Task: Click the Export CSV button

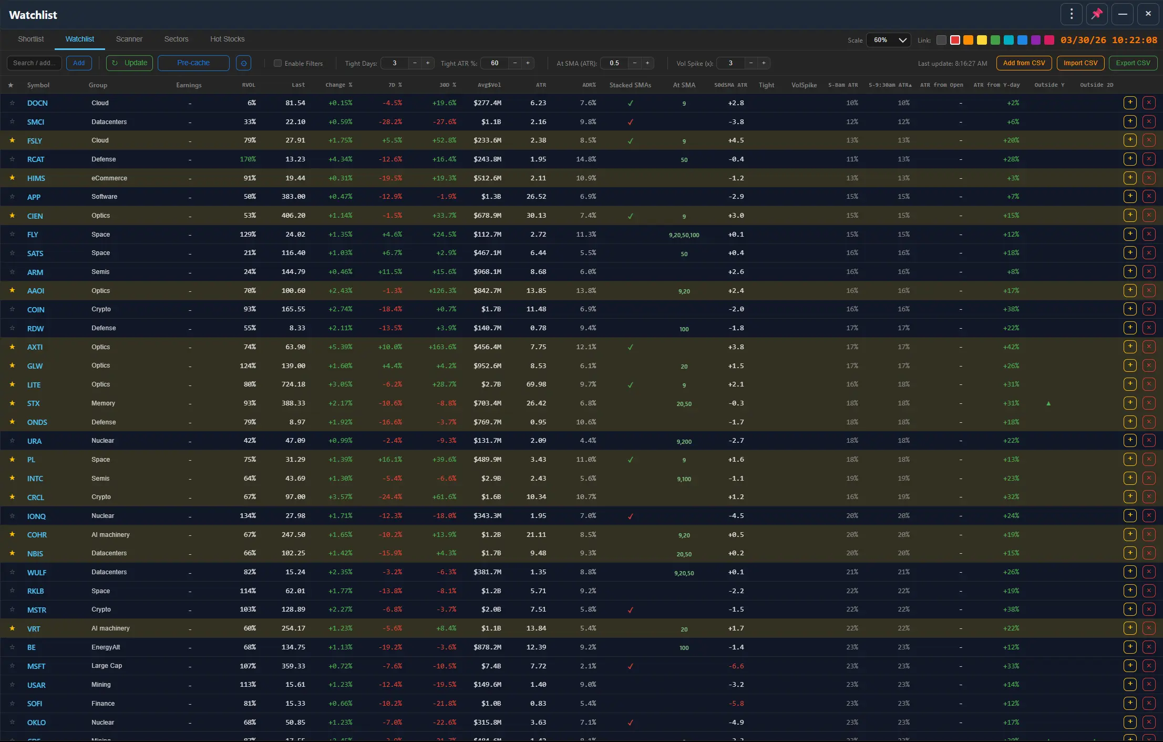Action: pos(1133,63)
